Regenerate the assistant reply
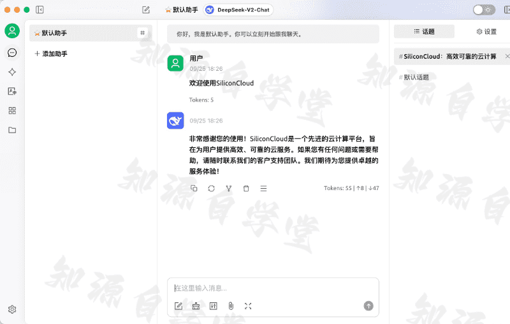The width and height of the screenshot is (510, 324). (x=212, y=188)
